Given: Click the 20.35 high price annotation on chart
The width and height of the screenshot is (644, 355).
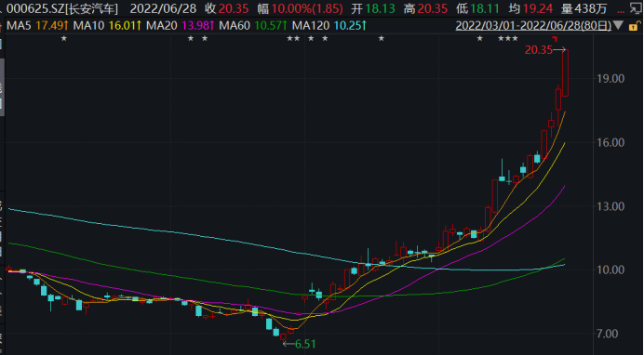Looking at the screenshot, I should pos(539,50).
